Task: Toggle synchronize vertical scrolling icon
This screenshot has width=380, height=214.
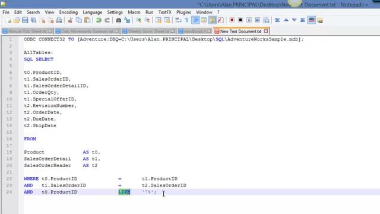Action: pos(159,20)
